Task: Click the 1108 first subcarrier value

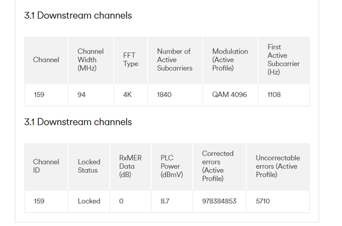Action: click(x=274, y=94)
